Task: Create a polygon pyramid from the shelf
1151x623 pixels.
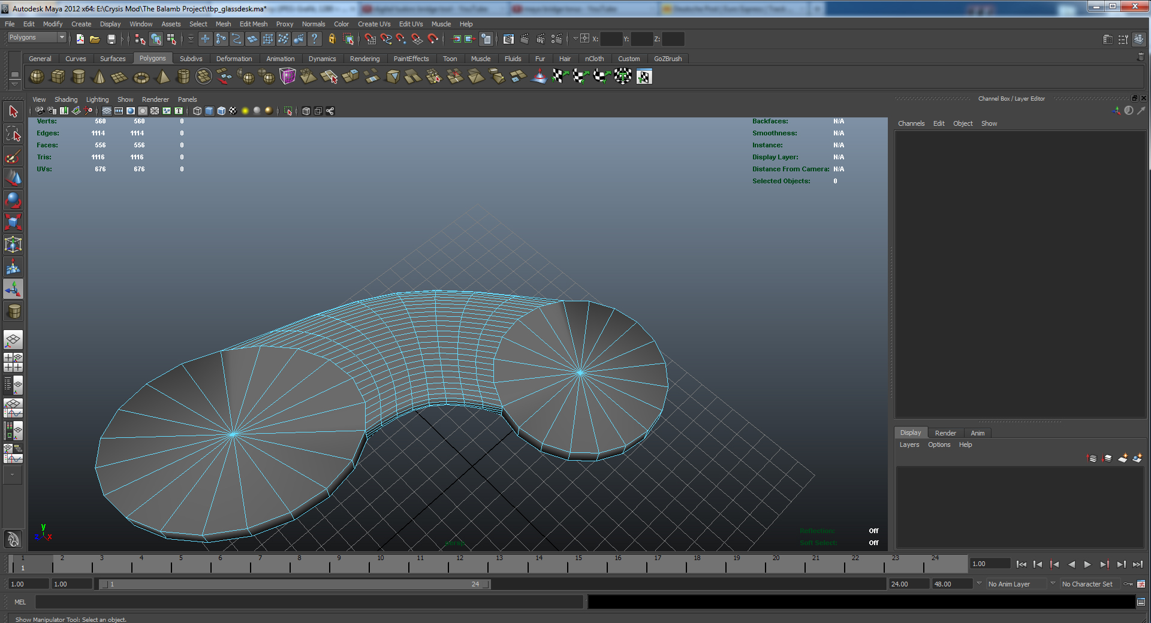Action: point(162,77)
